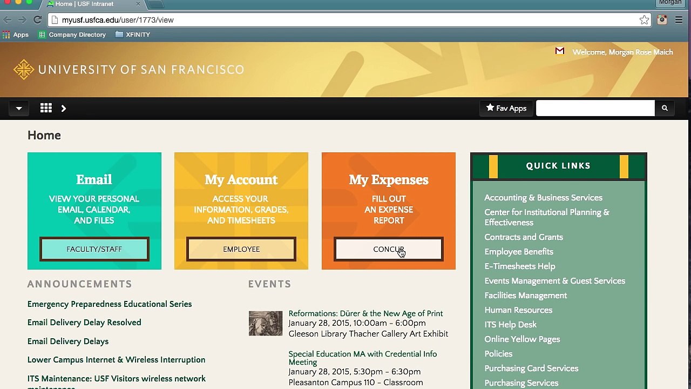This screenshot has width=691, height=389.
Task: Open Email Delivery Delay Resolved announcement
Action: (84, 323)
